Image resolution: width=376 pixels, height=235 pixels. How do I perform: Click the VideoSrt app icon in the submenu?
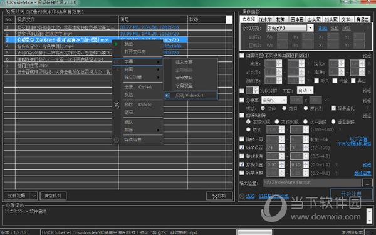(x=167, y=96)
